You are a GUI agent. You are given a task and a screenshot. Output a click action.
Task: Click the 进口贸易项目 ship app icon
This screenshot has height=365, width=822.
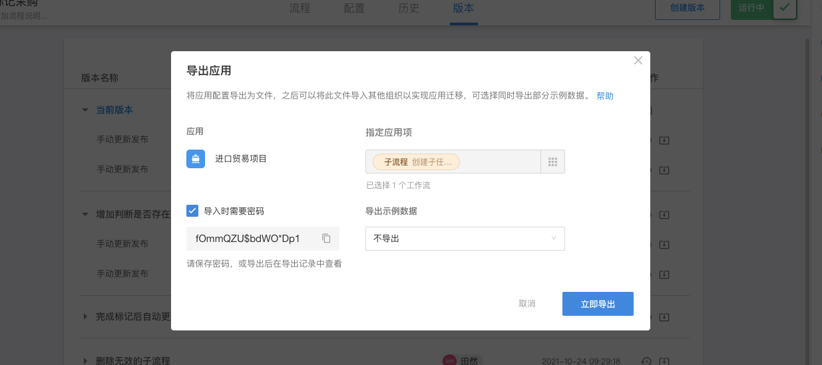pyautogui.click(x=196, y=159)
